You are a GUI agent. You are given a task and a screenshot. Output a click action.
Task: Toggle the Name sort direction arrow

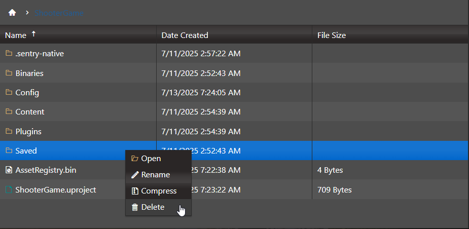click(33, 34)
